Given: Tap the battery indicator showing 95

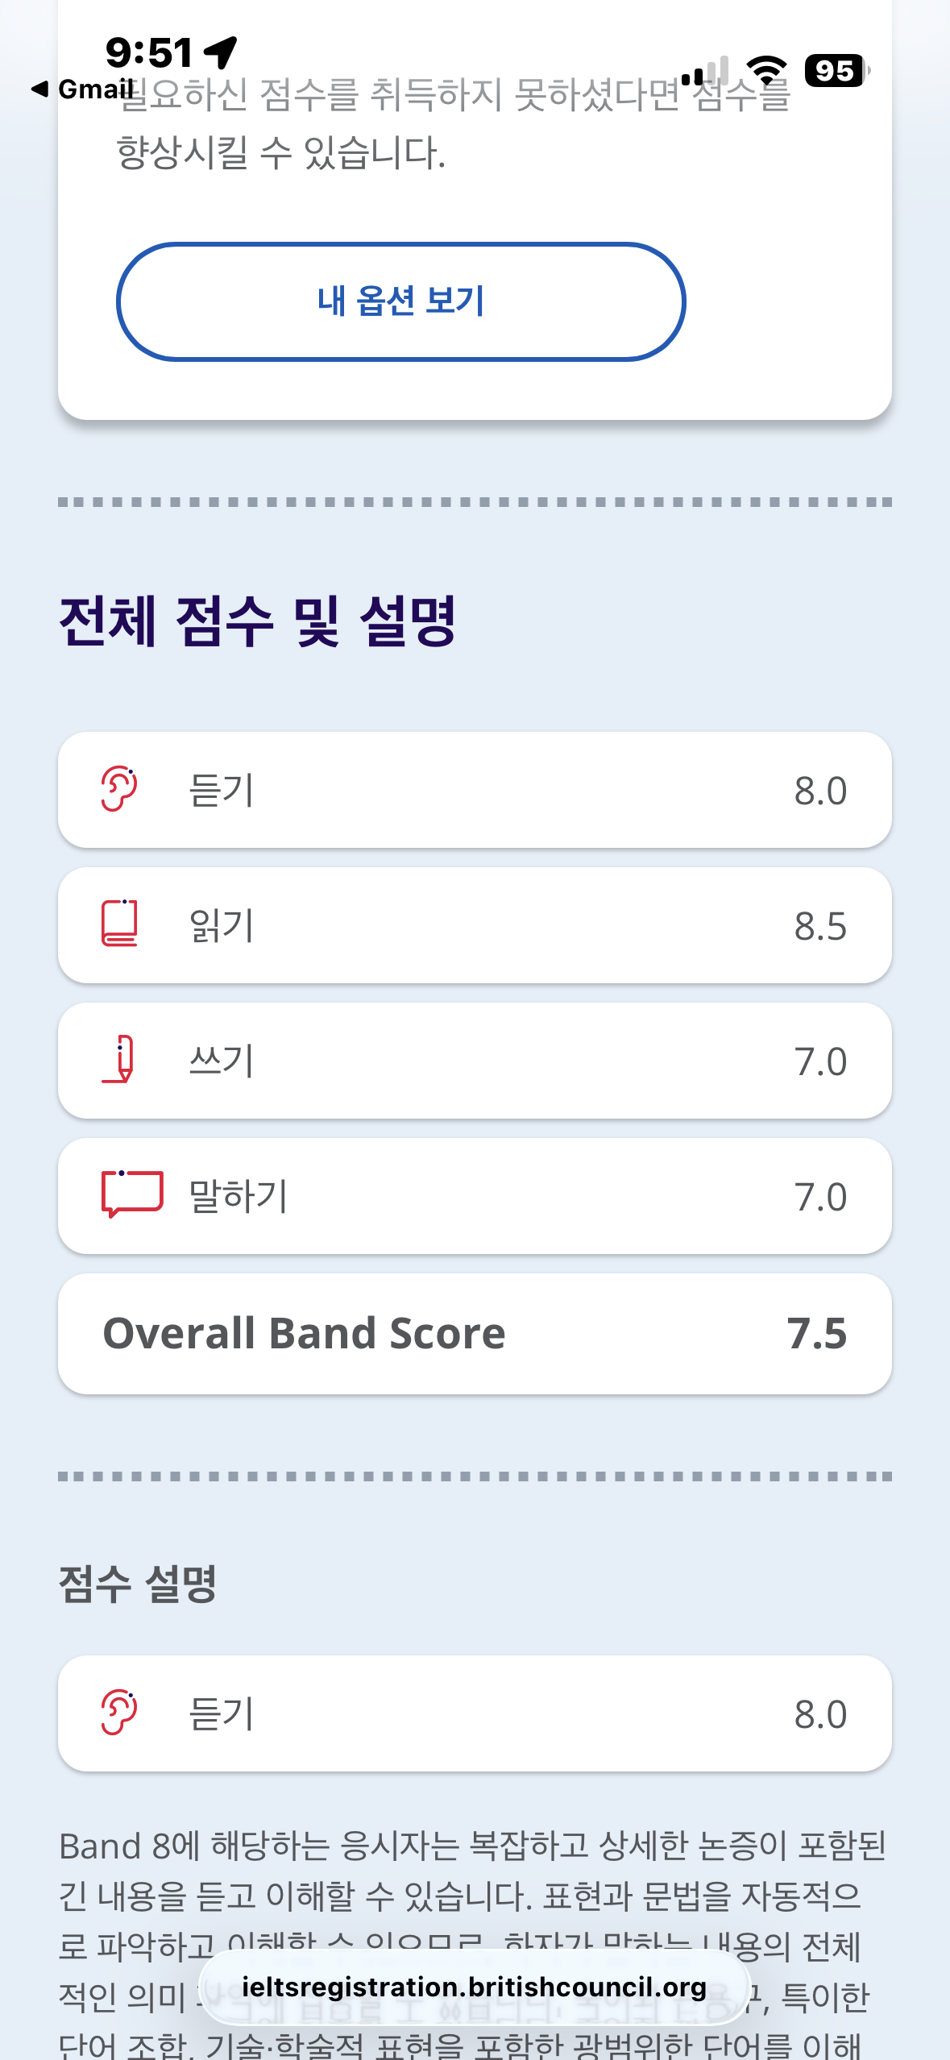Looking at the screenshot, I should pyautogui.click(x=836, y=71).
